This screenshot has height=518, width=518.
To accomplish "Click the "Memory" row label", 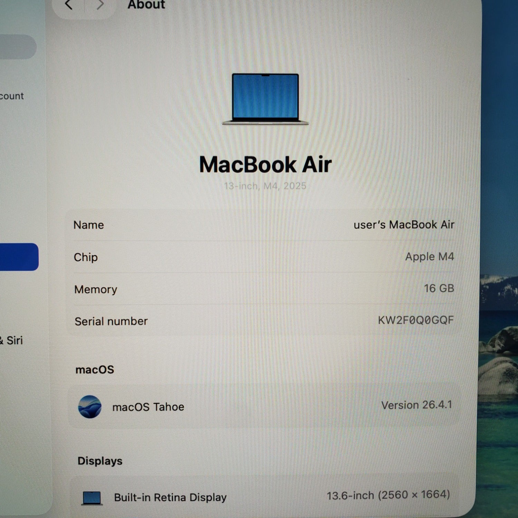I will (96, 289).
